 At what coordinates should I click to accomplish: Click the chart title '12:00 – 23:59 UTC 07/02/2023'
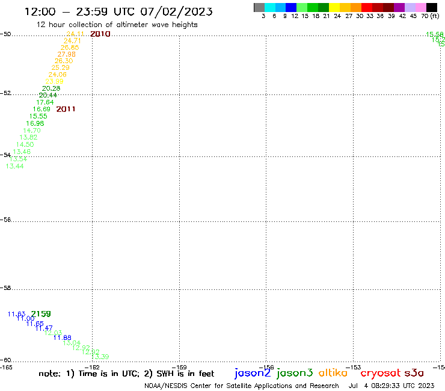point(118,11)
